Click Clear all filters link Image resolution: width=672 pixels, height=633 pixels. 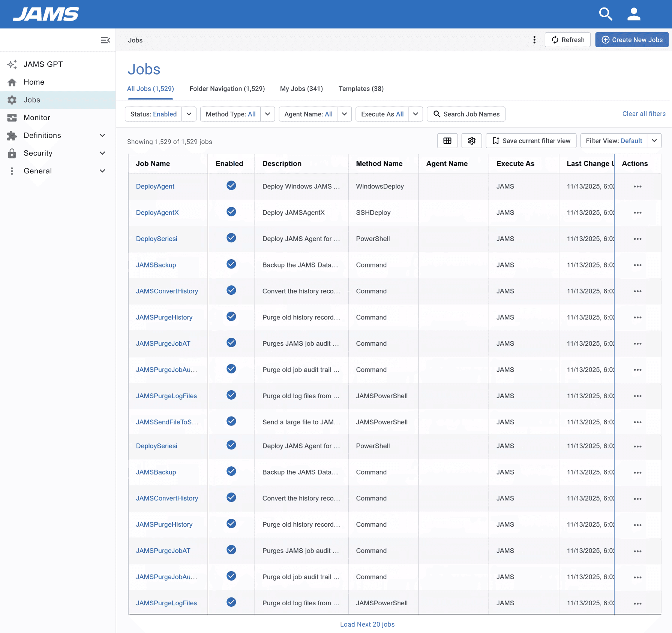point(644,114)
